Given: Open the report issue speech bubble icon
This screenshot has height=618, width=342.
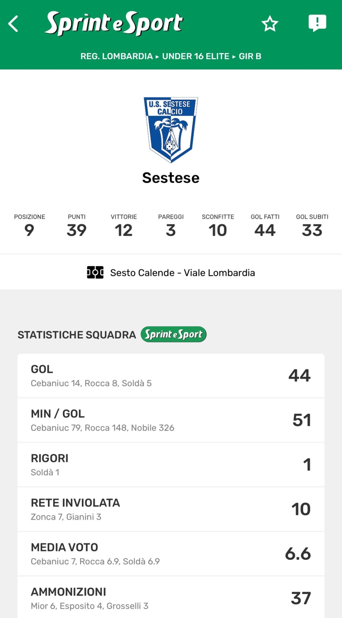Looking at the screenshot, I should click(317, 23).
